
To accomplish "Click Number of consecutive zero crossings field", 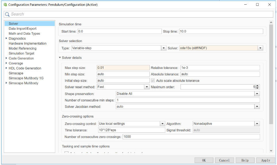I will 191,136.
